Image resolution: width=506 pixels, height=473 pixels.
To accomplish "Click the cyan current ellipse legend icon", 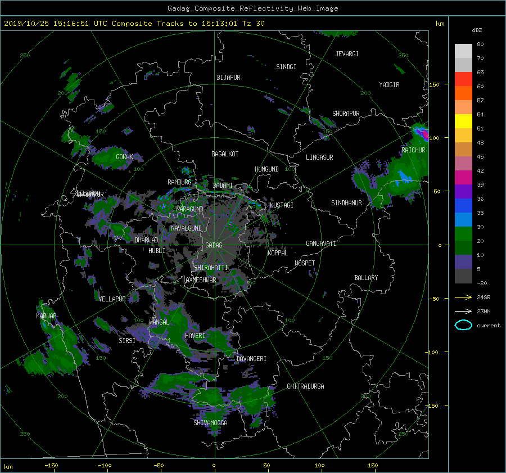I will (463, 325).
